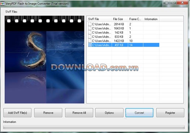
Task: Click the Information progress bar
Action: [94, 127]
